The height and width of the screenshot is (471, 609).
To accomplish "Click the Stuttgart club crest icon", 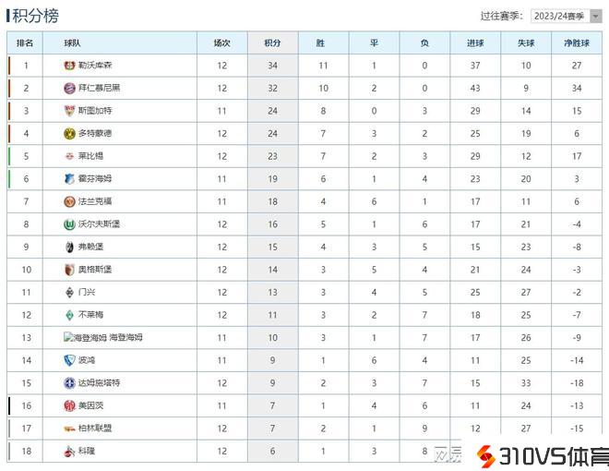I will coord(69,111).
